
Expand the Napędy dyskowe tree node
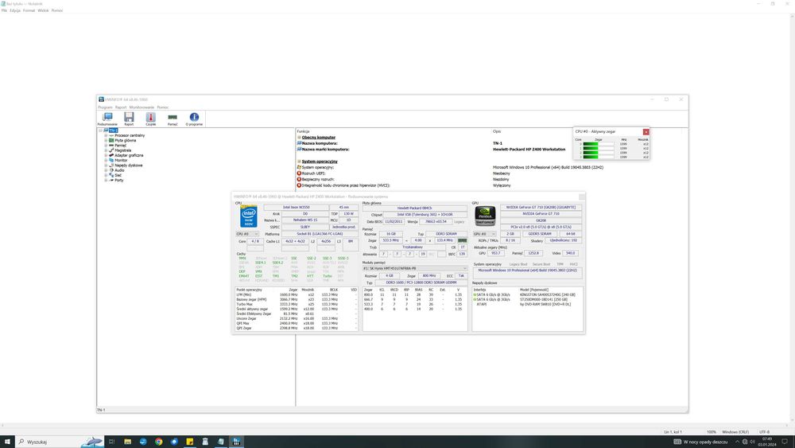[x=106, y=166]
